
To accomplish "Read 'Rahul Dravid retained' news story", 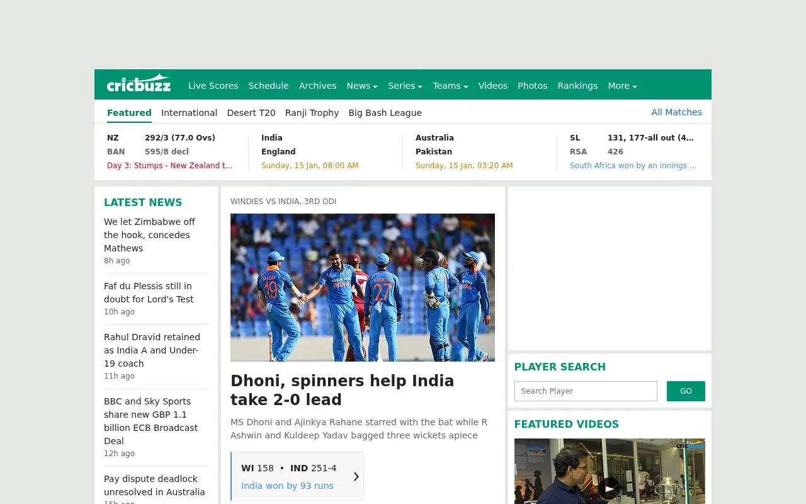I will pyautogui.click(x=152, y=350).
